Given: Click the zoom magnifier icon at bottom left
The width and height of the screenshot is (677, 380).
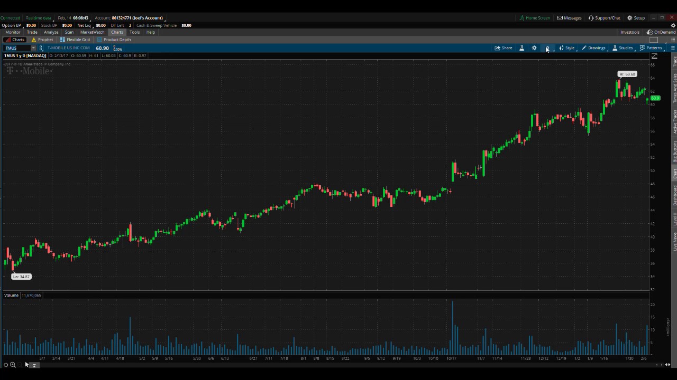Looking at the screenshot, I should (13, 365).
